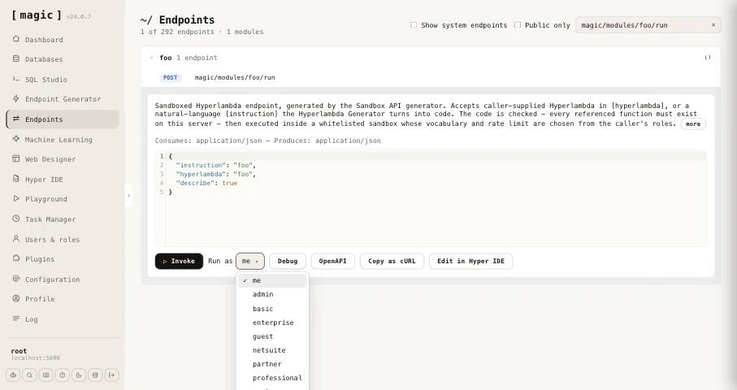Toggle dark mode with the moon icon
Screen dimensions: 737x390
(79, 375)
